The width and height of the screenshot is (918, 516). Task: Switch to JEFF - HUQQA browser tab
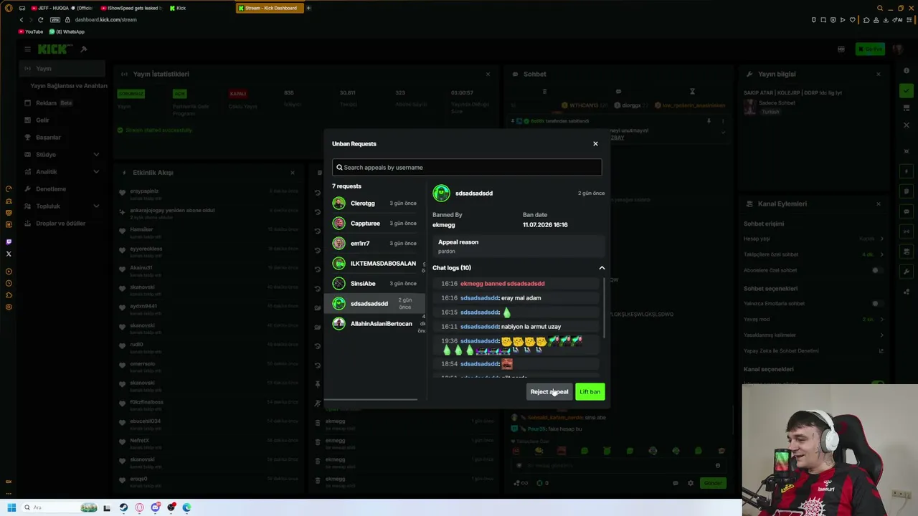coord(61,8)
